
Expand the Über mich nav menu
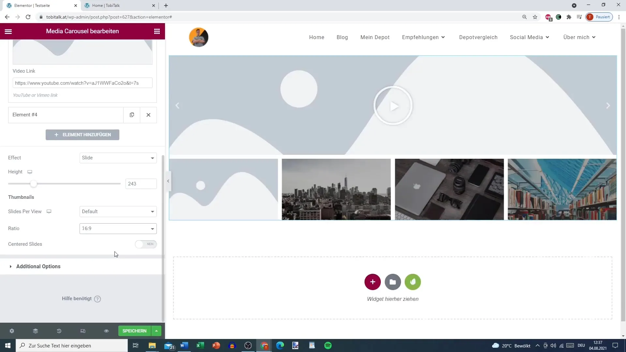(x=579, y=37)
